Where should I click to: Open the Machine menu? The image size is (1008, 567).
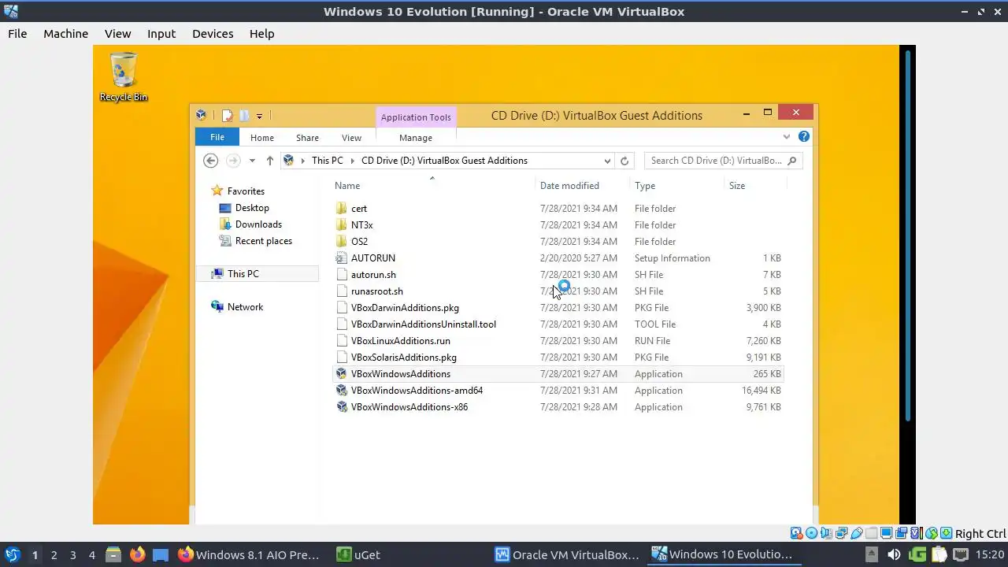[x=65, y=34]
